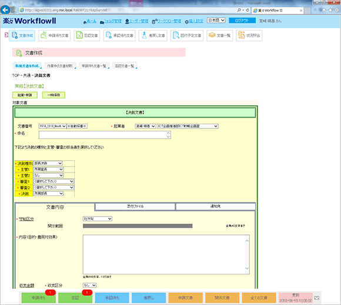The height and width of the screenshot is (305, 341).
Task: Click into the 内容(目的・費用対効果) text area
Action: pyautogui.click(x=166, y=254)
